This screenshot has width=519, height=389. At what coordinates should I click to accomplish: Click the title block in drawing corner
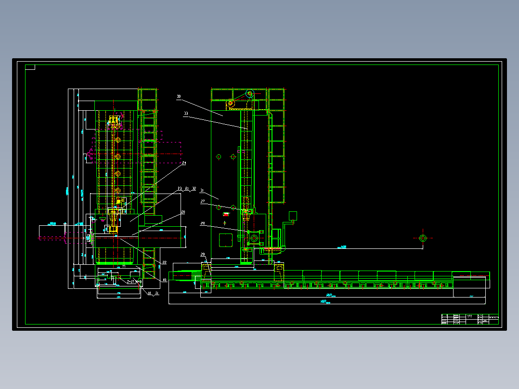click(x=470, y=319)
